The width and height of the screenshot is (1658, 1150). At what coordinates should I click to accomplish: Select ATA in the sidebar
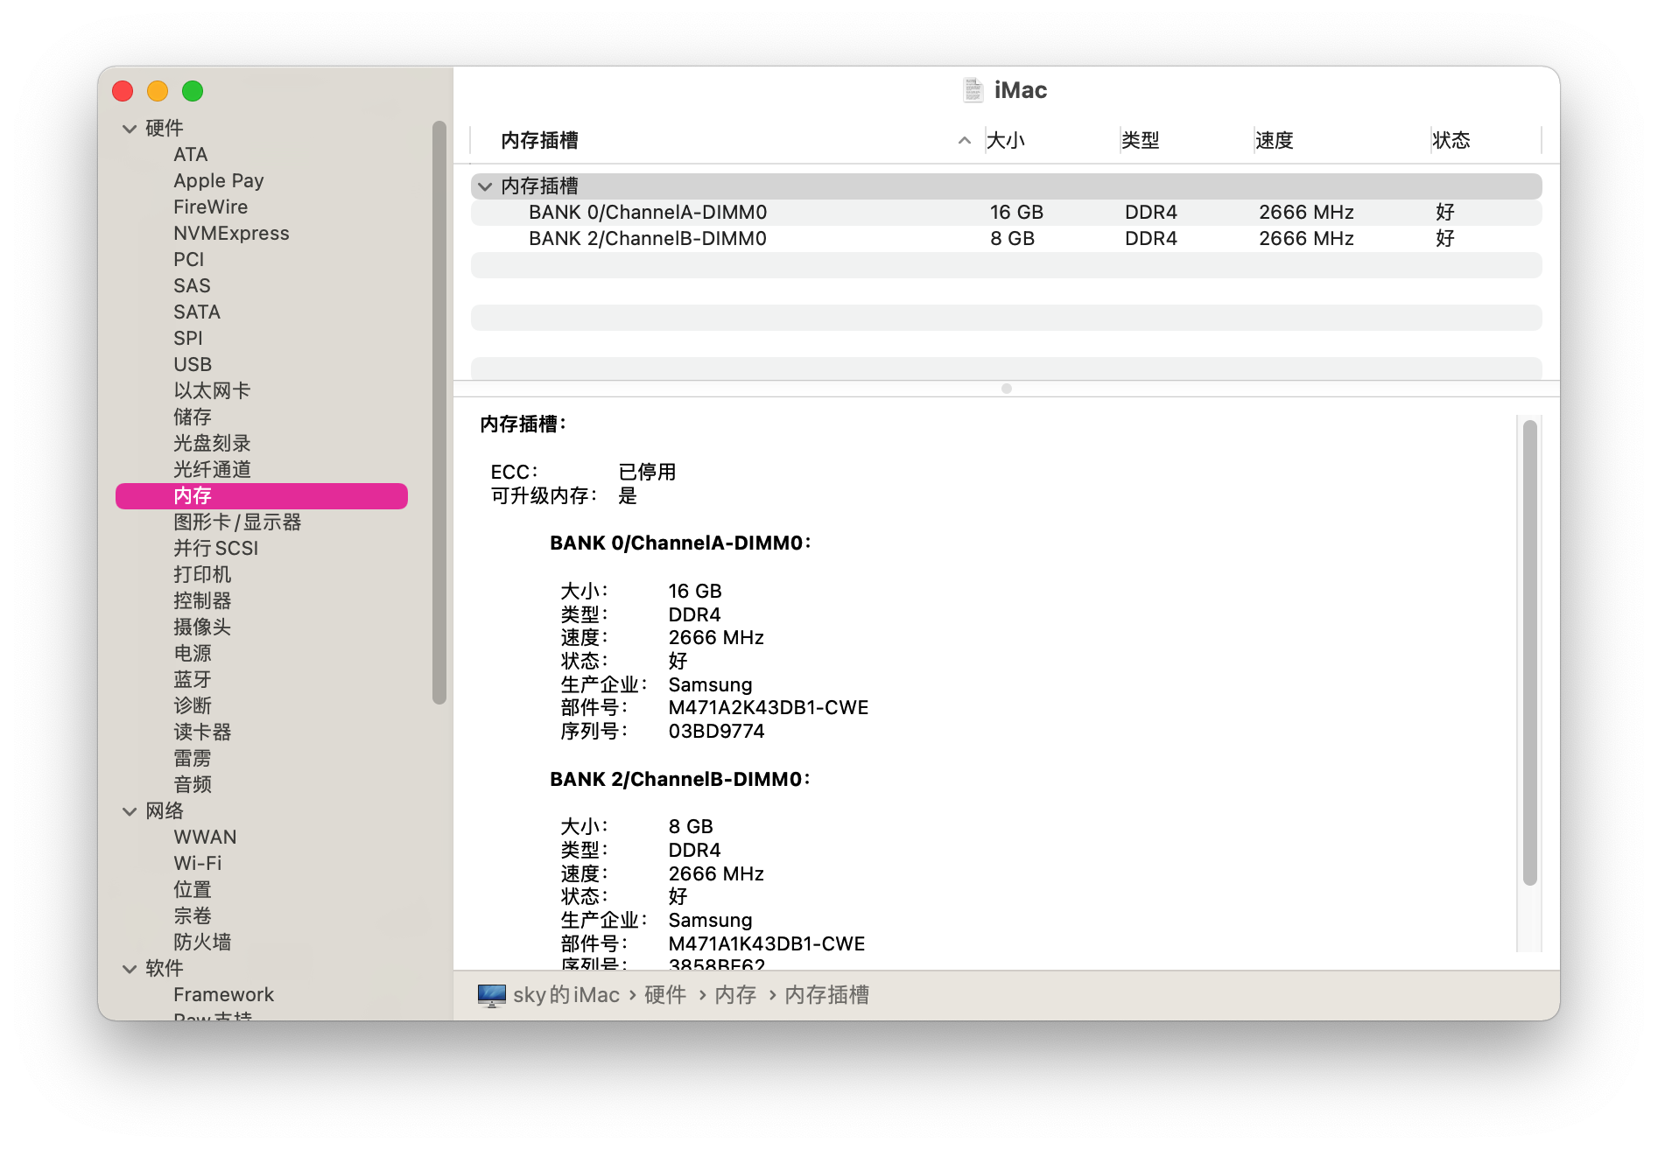pos(191,155)
